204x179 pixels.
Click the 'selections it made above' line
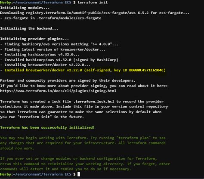coord(84,107)
